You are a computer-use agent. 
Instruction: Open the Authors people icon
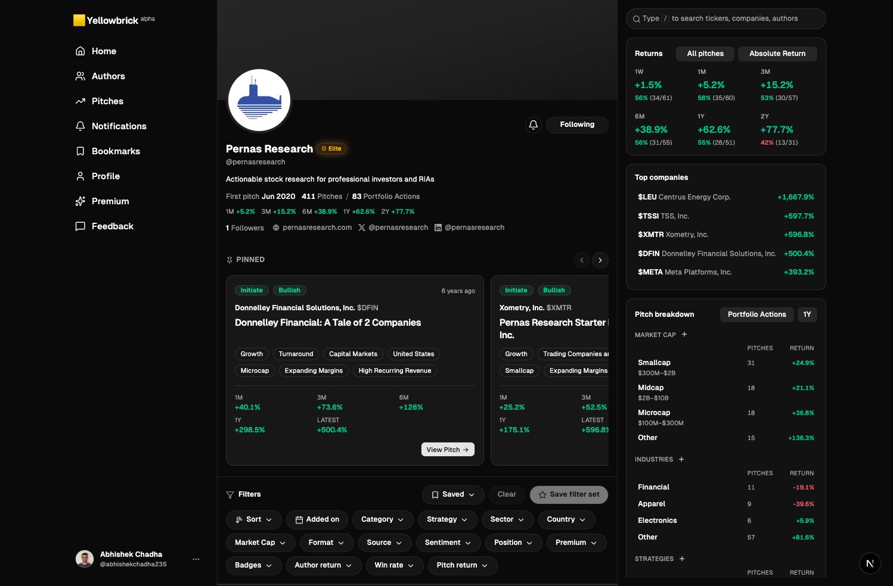pyautogui.click(x=80, y=76)
